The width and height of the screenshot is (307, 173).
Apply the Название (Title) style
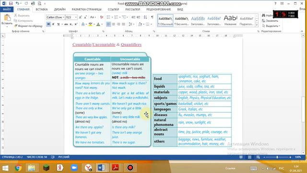click(230, 20)
